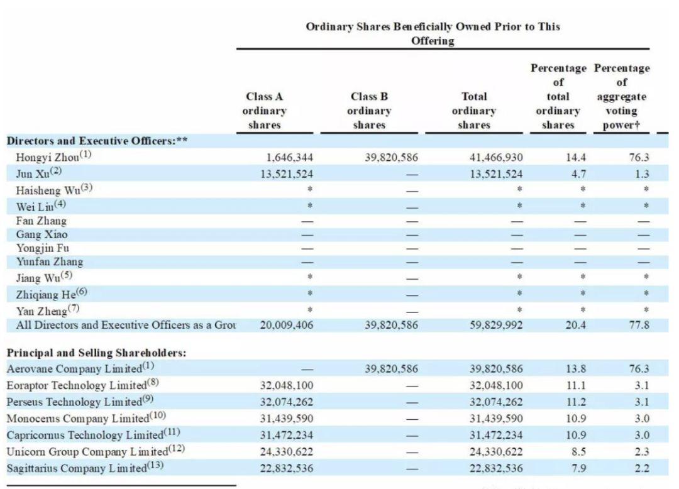Image resolution: width=679 pixels, height=489 pixels.
Task: Click Eoraptor Technology Limited shareholder name
Action: click(x=83, y=384)
